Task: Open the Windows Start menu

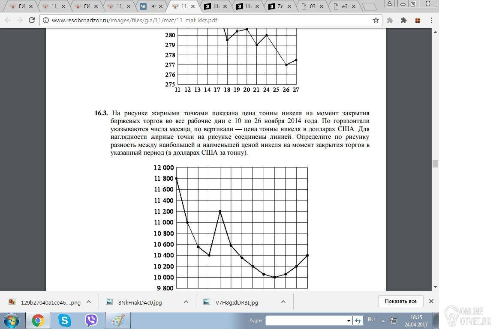Action: [11, 320]
